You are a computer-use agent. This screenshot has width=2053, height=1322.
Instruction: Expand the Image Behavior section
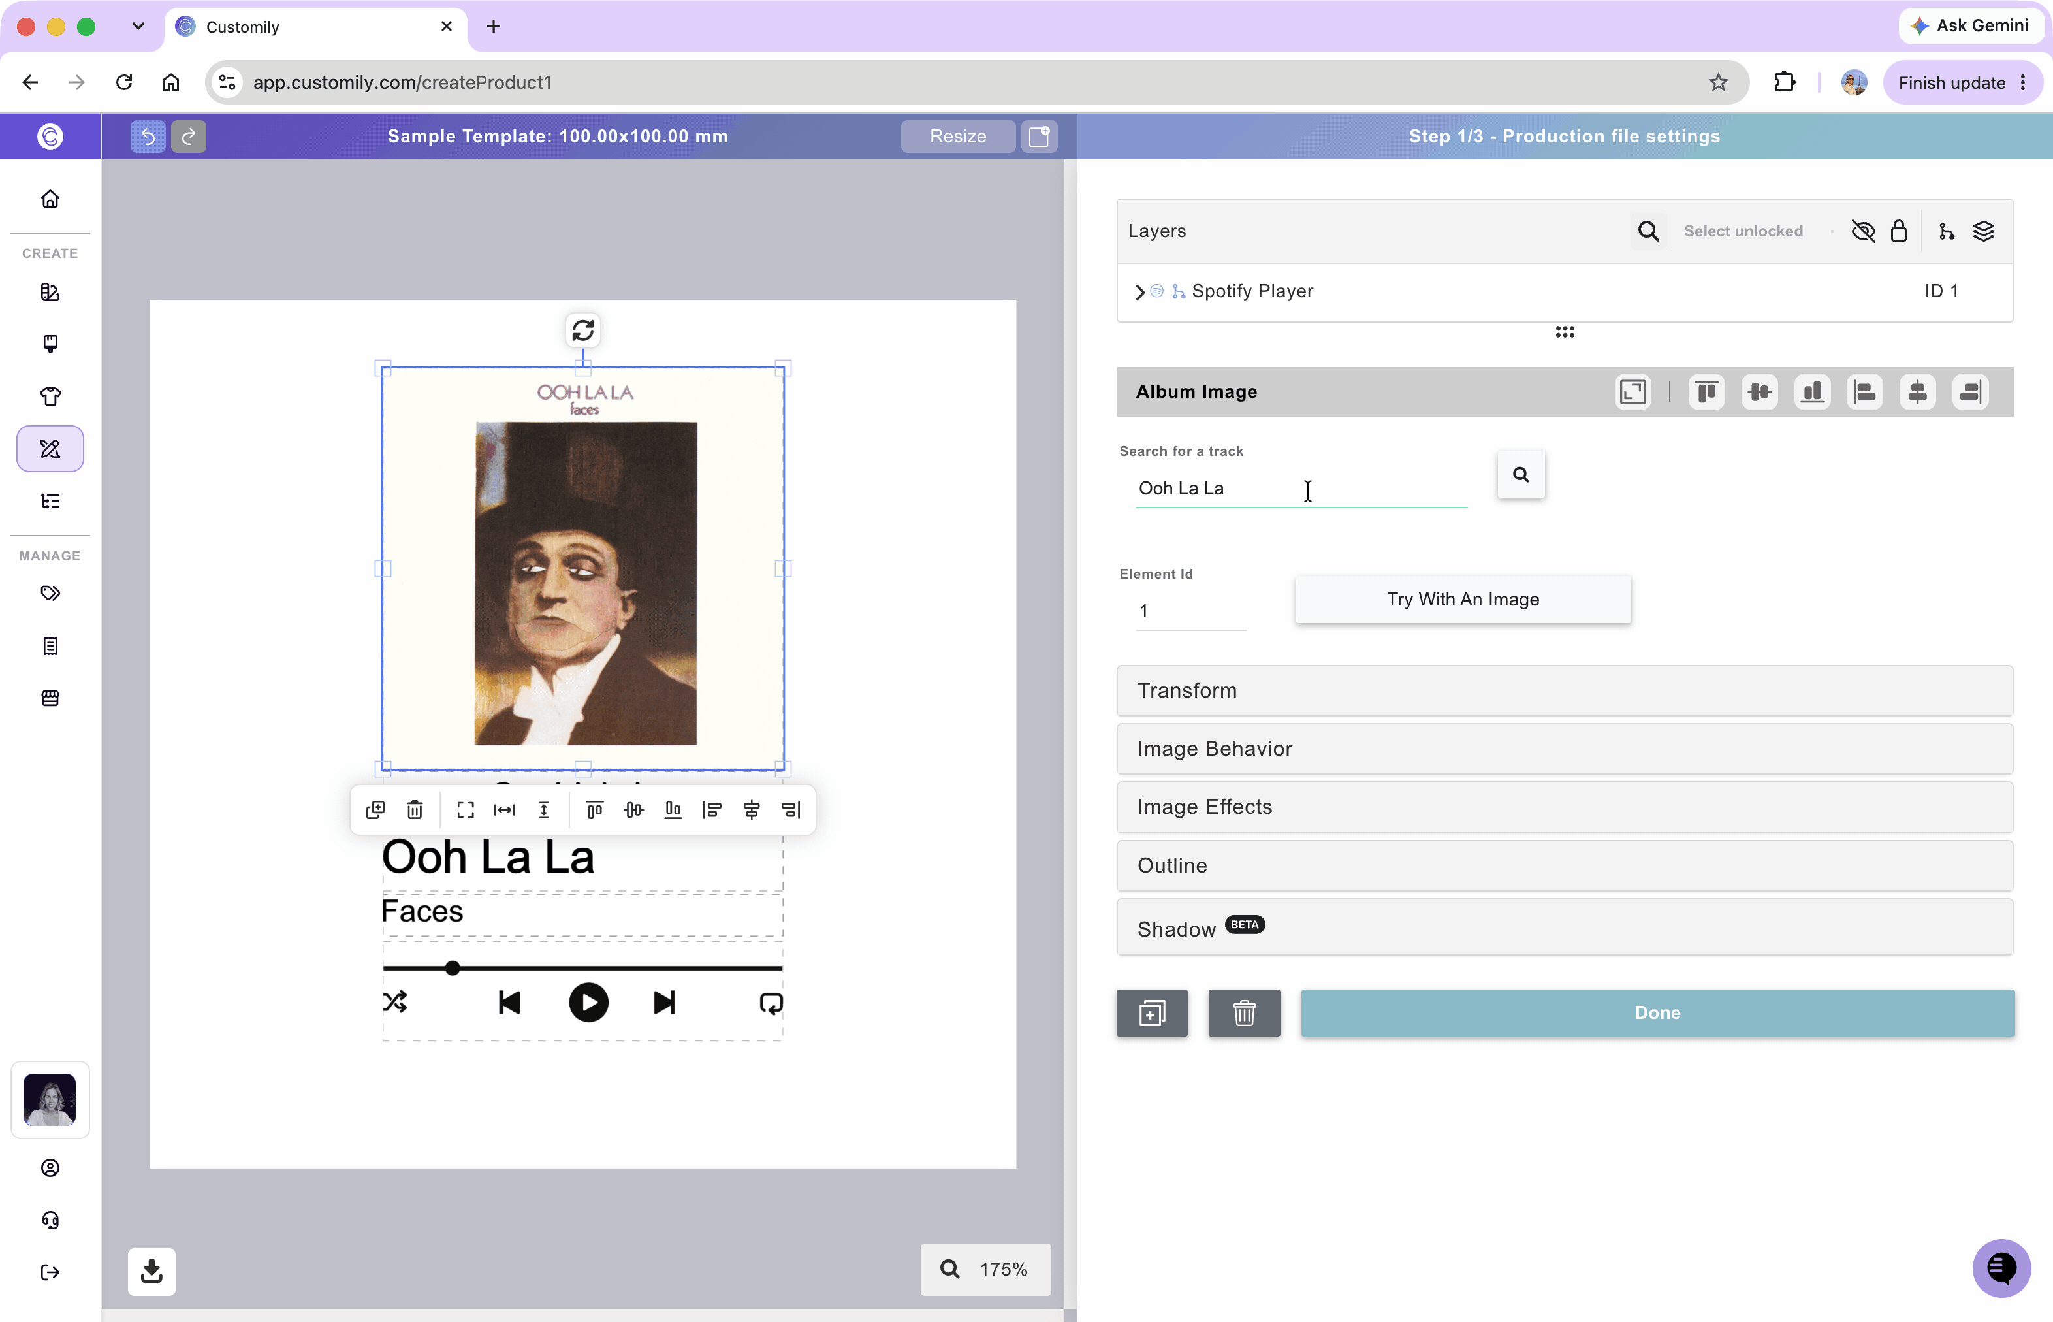pyautogui.click(x=1565, y=749)
